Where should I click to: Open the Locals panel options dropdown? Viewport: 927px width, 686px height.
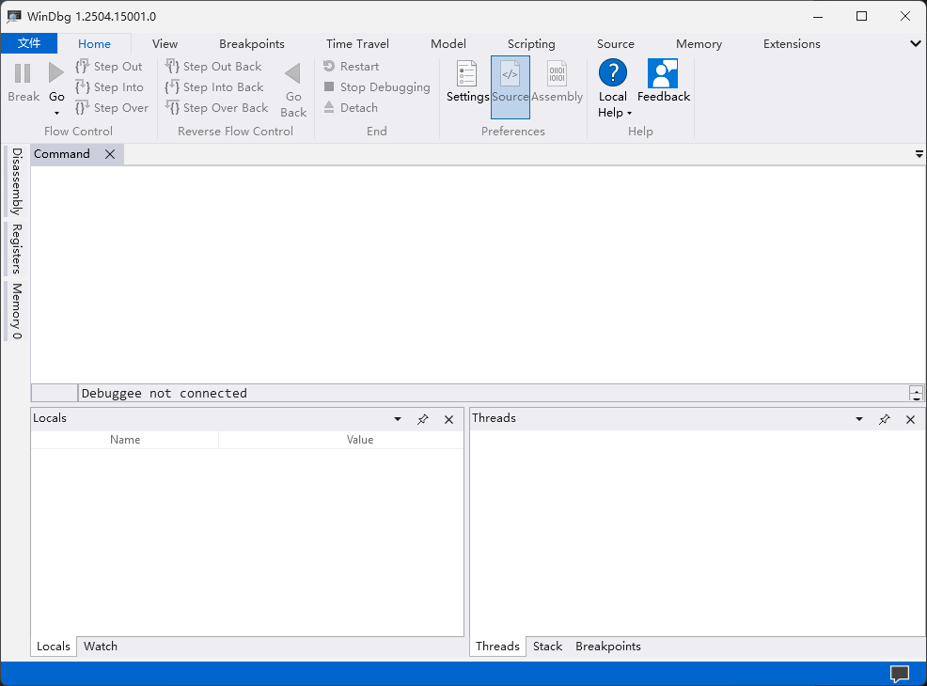[398, 419]
